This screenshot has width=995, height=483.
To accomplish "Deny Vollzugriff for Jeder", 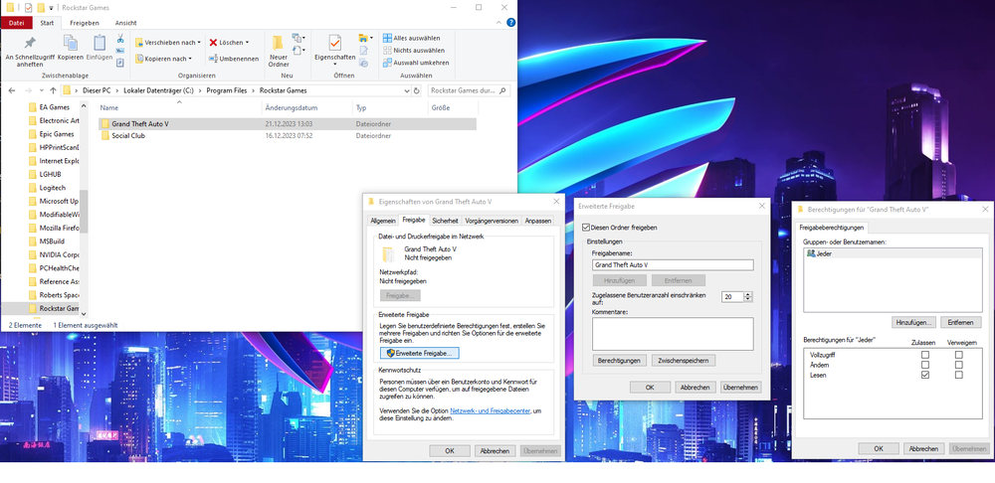I will (x=959, y=355).
